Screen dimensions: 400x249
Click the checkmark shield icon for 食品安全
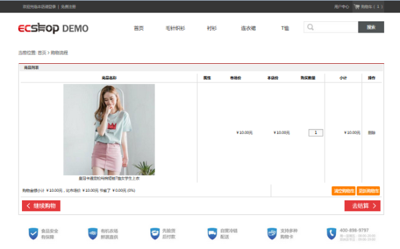pyautogui.click(x=33, y=234)
